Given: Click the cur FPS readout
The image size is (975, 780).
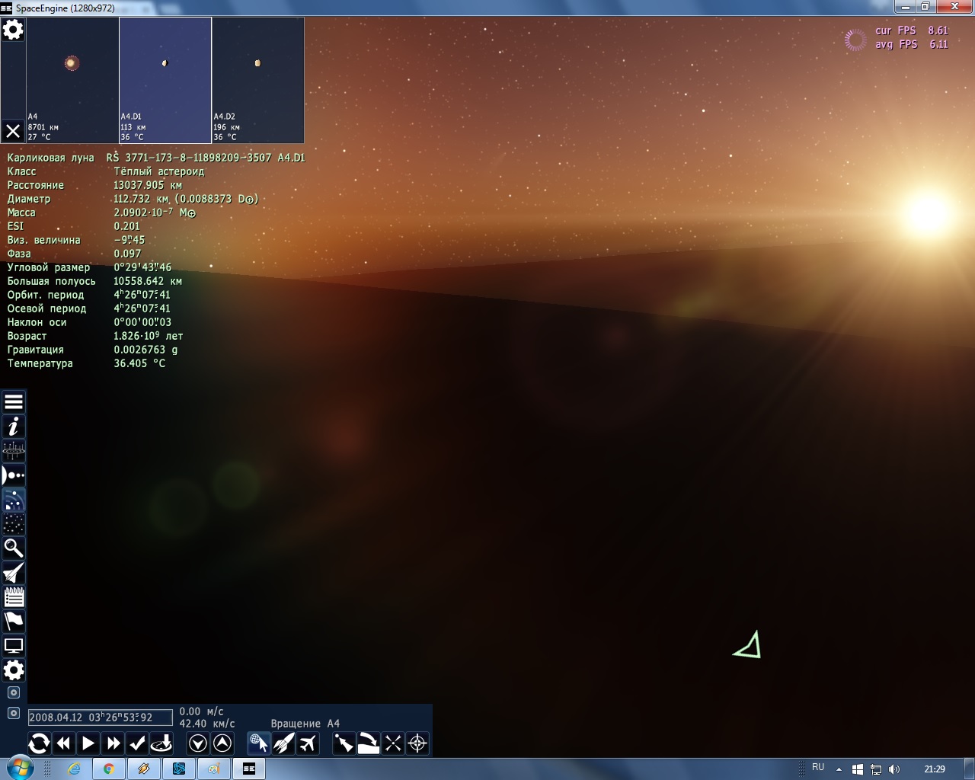Looking at the screenshot, I should tap(912, 30).
